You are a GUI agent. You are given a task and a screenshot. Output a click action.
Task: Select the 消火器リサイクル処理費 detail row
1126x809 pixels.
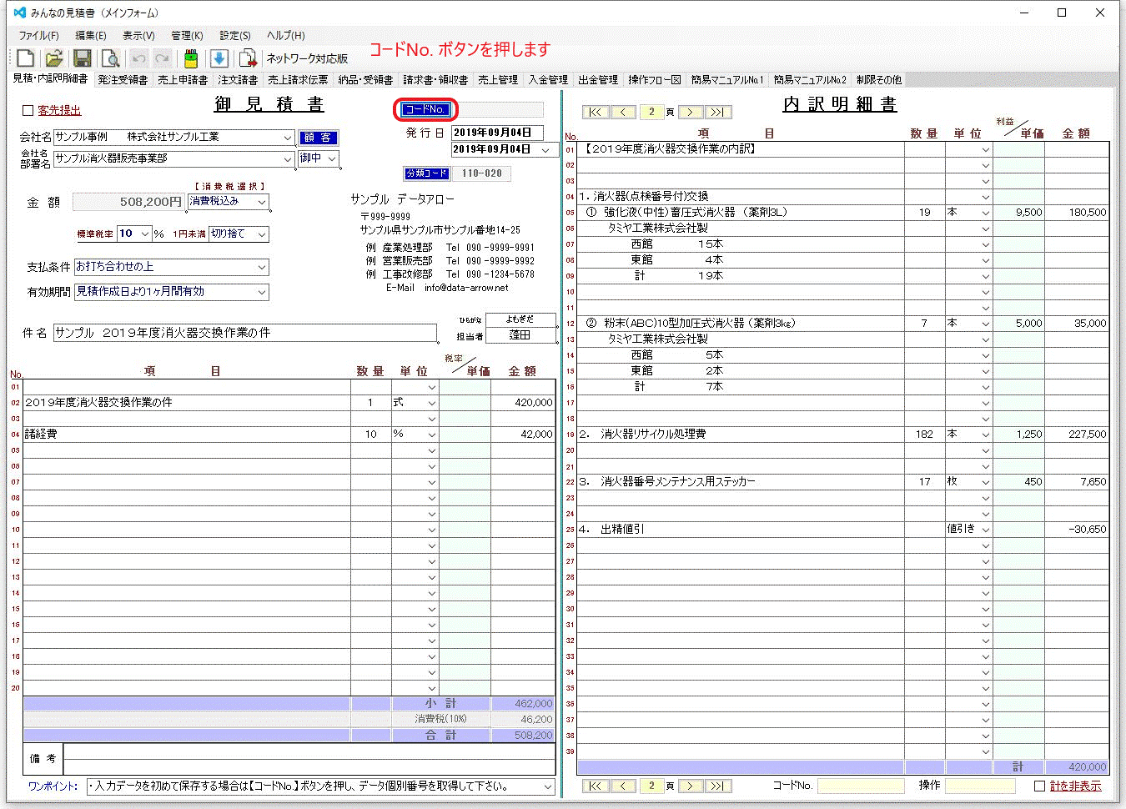coord(842,435)
